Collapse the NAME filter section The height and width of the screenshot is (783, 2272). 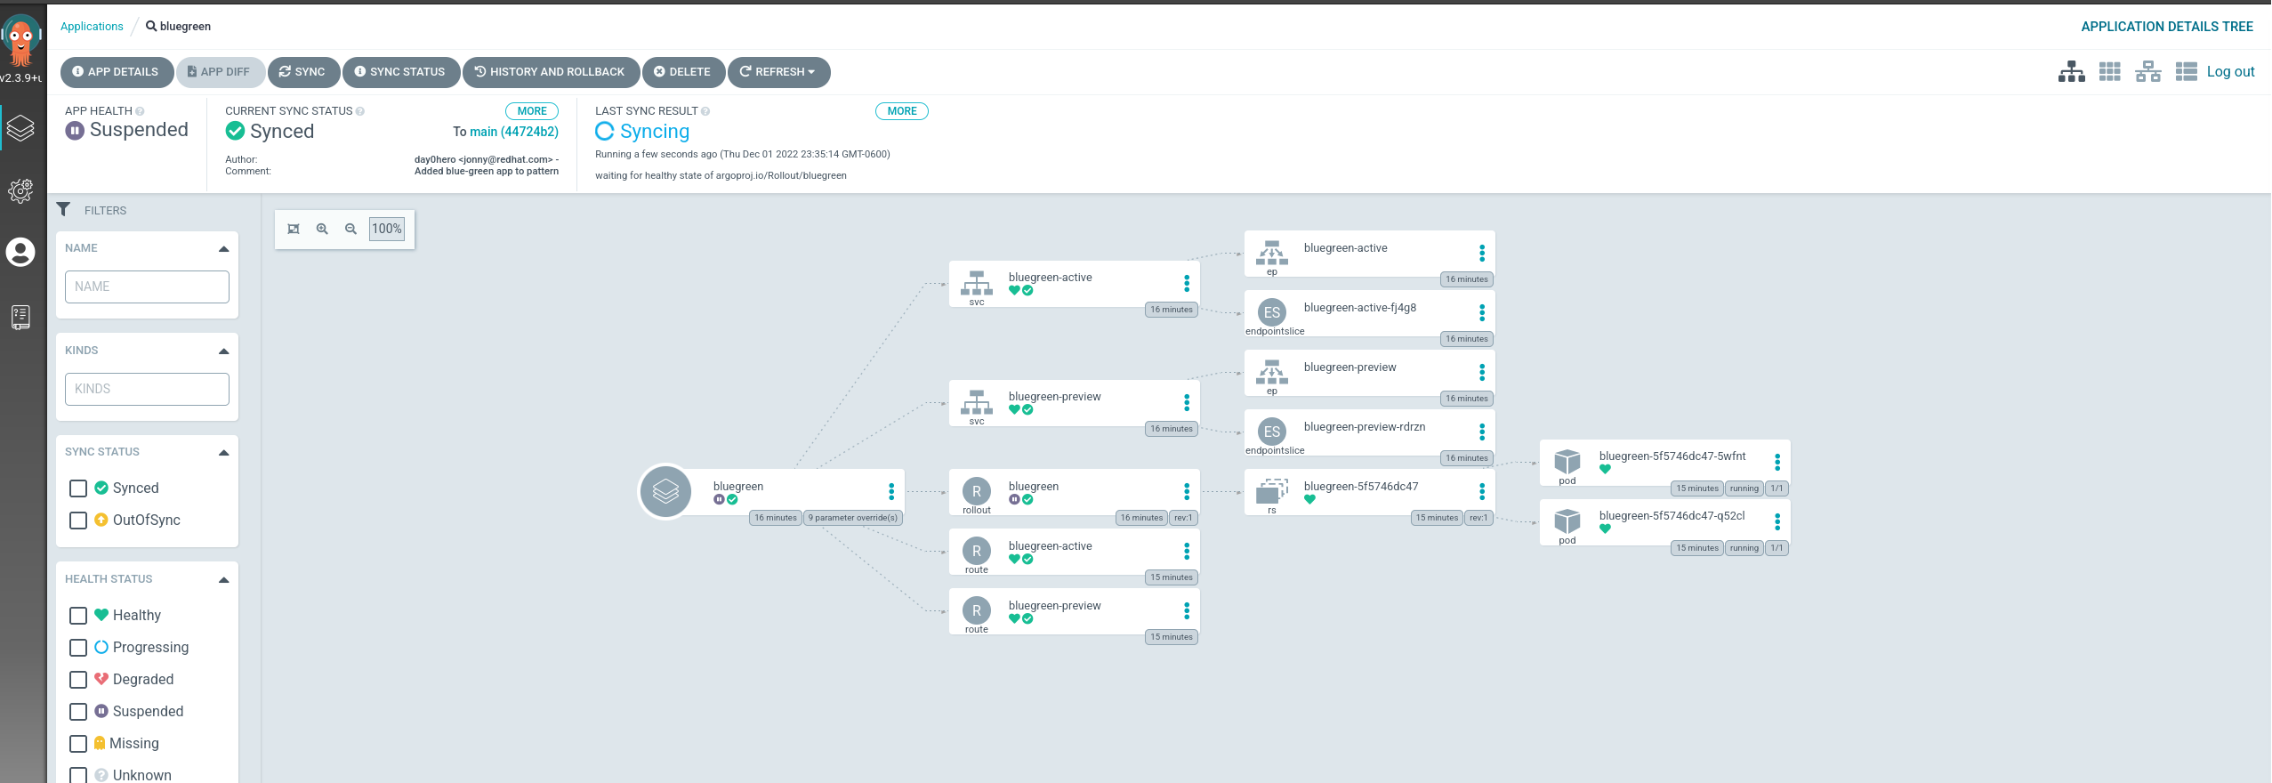point(223,249)
